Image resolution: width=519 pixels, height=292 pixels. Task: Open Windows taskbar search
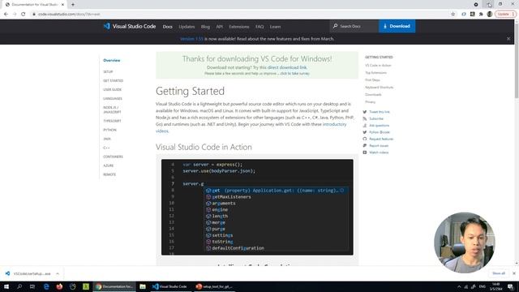coord(19,286)
